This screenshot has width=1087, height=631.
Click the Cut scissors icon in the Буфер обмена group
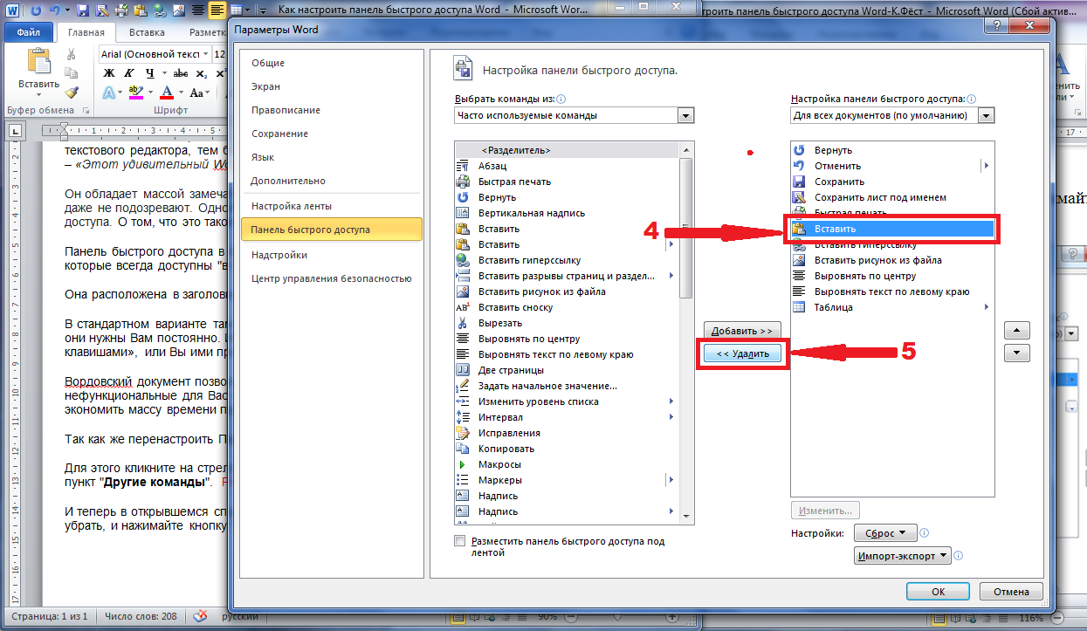click(x=71, y=54)
